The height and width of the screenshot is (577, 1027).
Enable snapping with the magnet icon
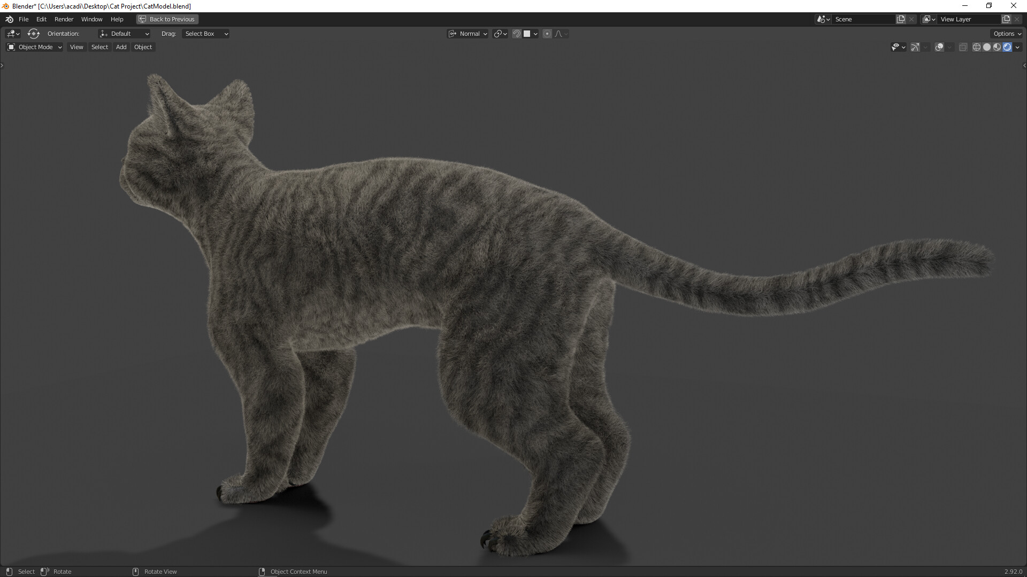click(517, 34)
